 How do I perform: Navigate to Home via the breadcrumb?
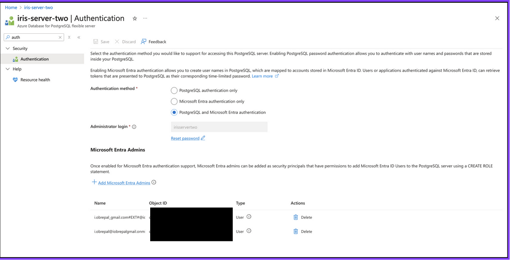[11, 7]
